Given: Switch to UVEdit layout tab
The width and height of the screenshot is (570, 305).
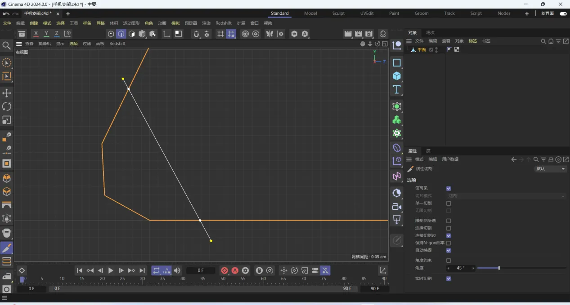Looking at the screenshot, I should [367, 13].
